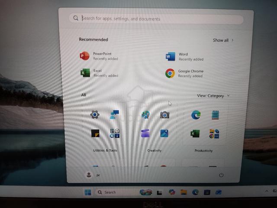Click the magnifier icon in Start search
The image size is (277, 208).
76,18
